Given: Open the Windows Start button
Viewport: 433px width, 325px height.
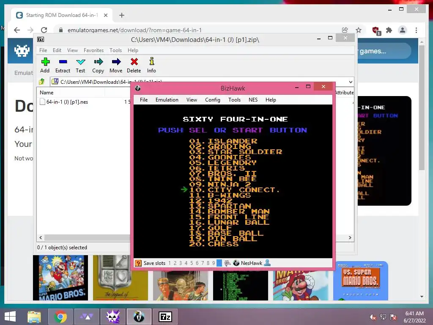Looking at the screenshot, I should click(10, 317).
